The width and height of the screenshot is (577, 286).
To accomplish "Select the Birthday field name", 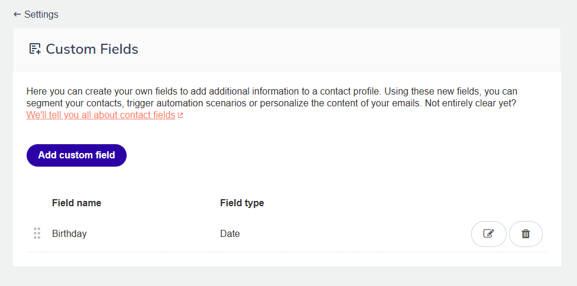I will click(69, 234).
